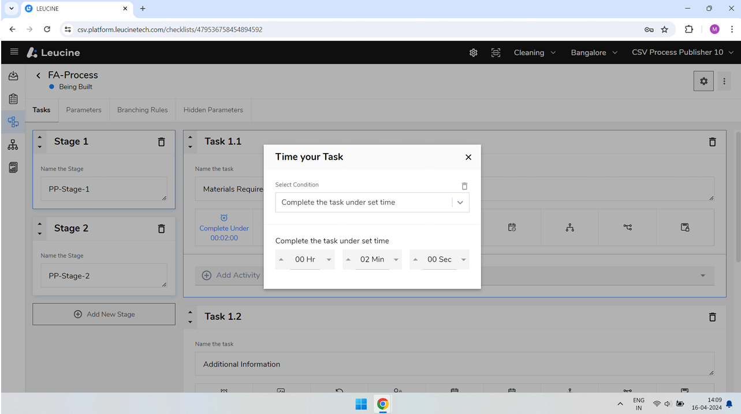Viewport: 741px width, 414px height.
Task: Switch to the Tasks tab
Action: [x=42, y=110]
